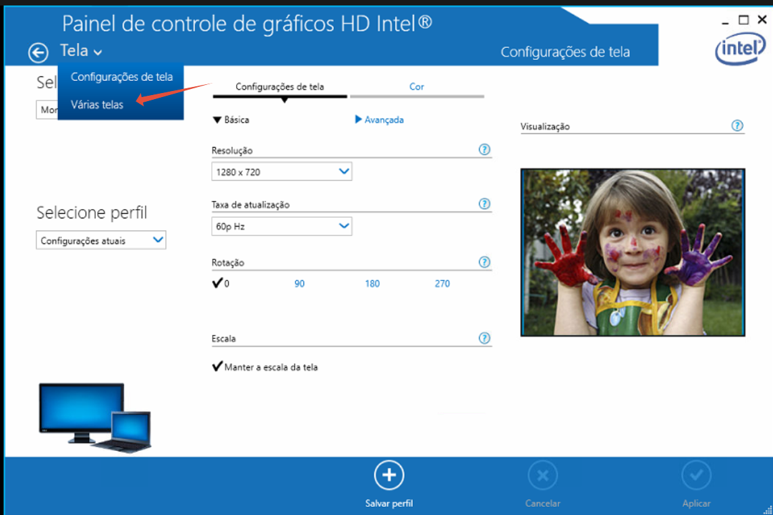This screenshot has width=773, height=515.
Task: Open help for Rotação
Action: tap(484, 262)
